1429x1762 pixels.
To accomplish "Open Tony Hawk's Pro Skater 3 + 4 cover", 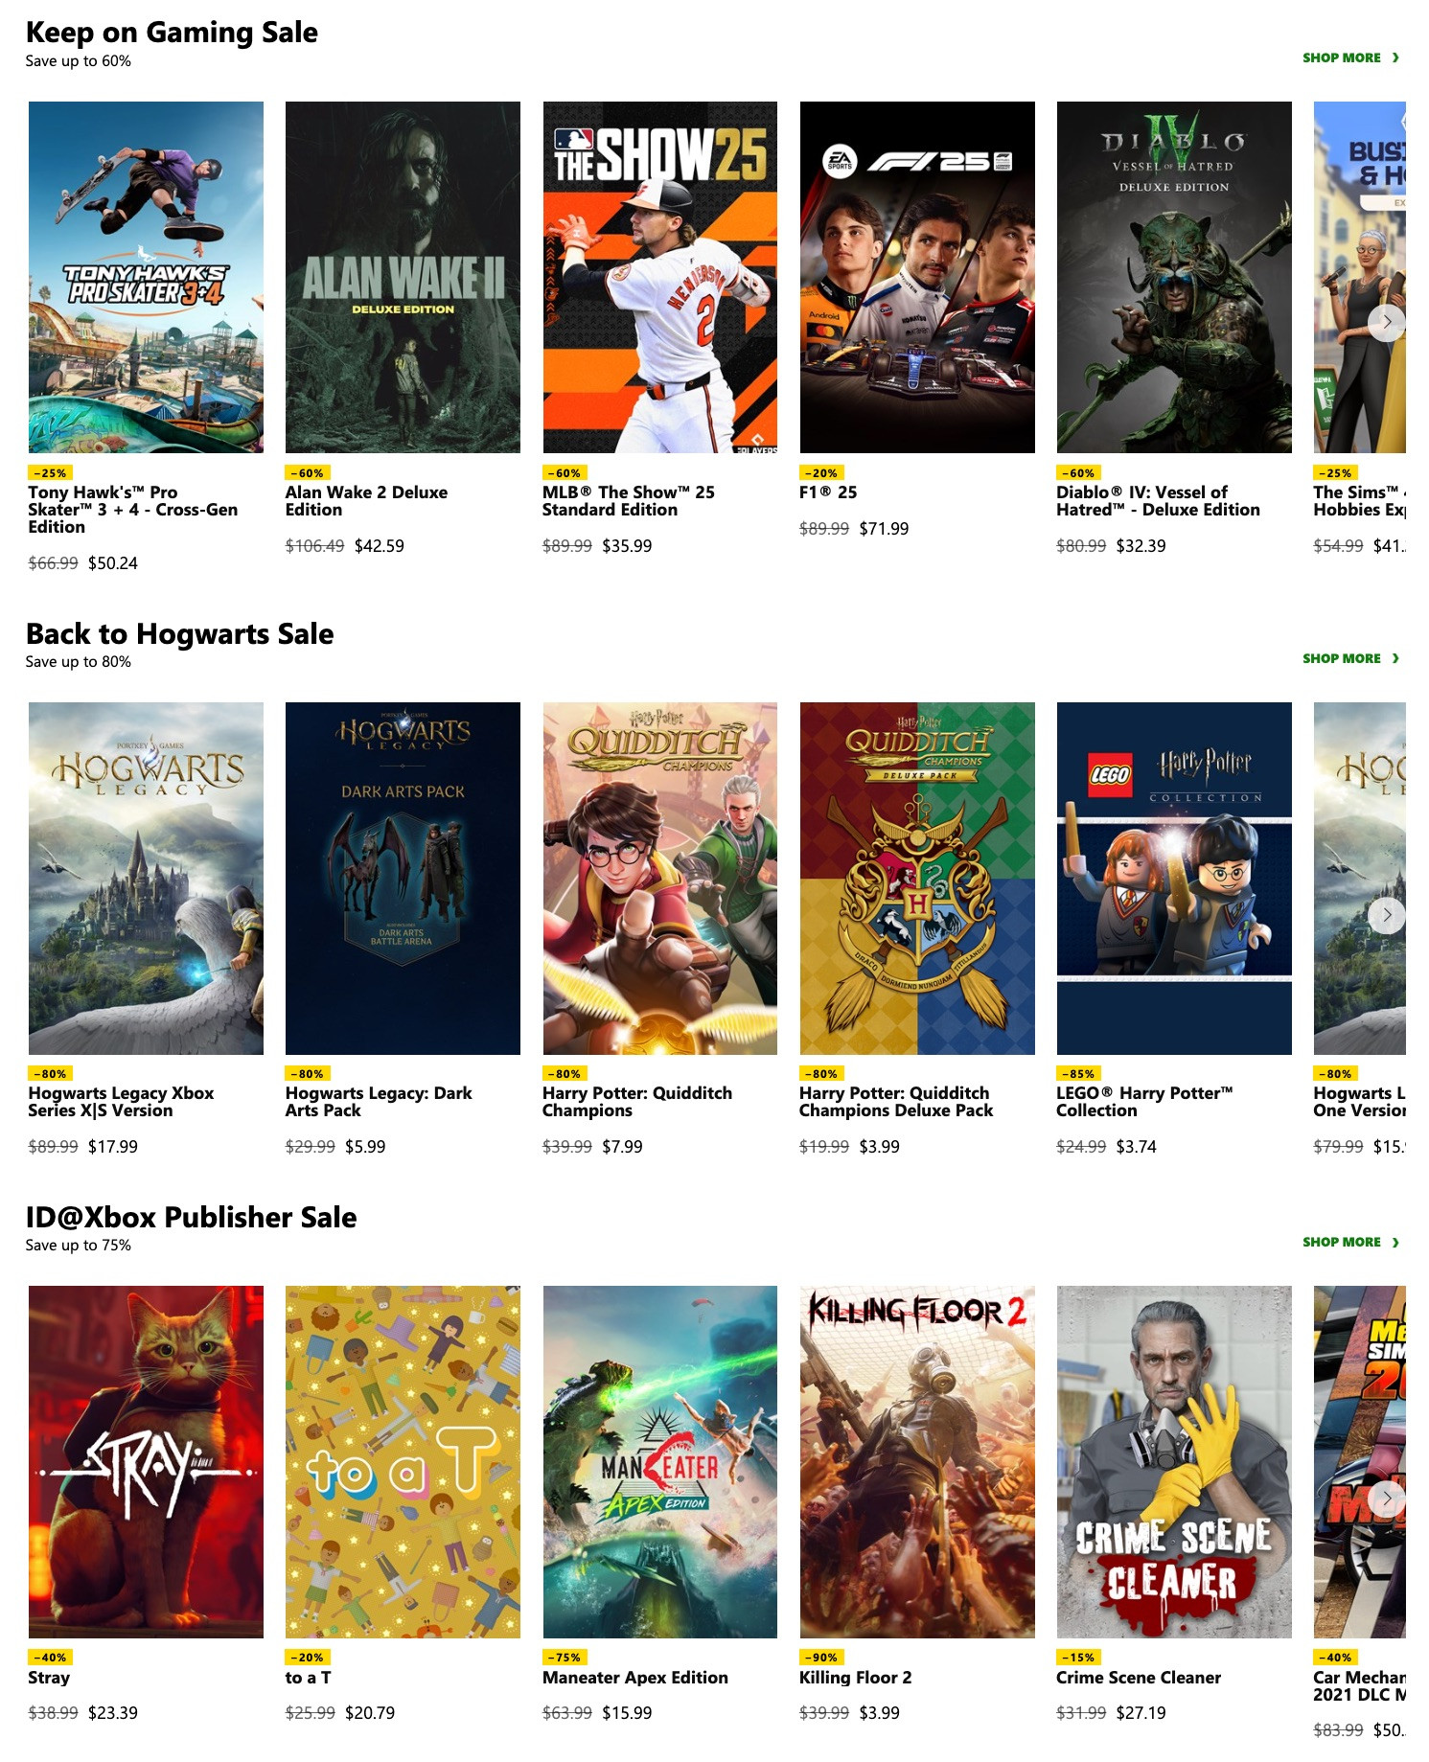I will pos(146,277).
